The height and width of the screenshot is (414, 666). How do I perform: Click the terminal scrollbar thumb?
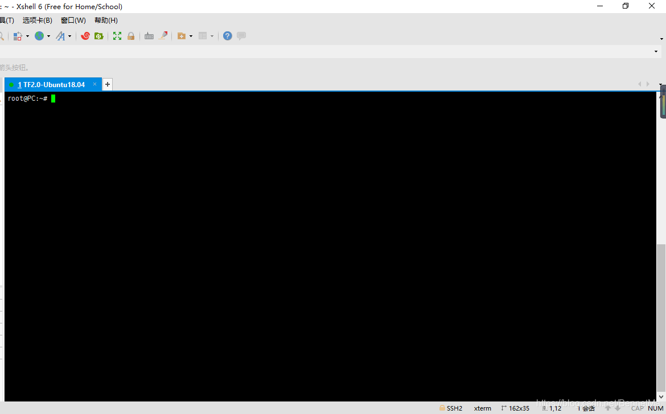(x=661, y=318)
